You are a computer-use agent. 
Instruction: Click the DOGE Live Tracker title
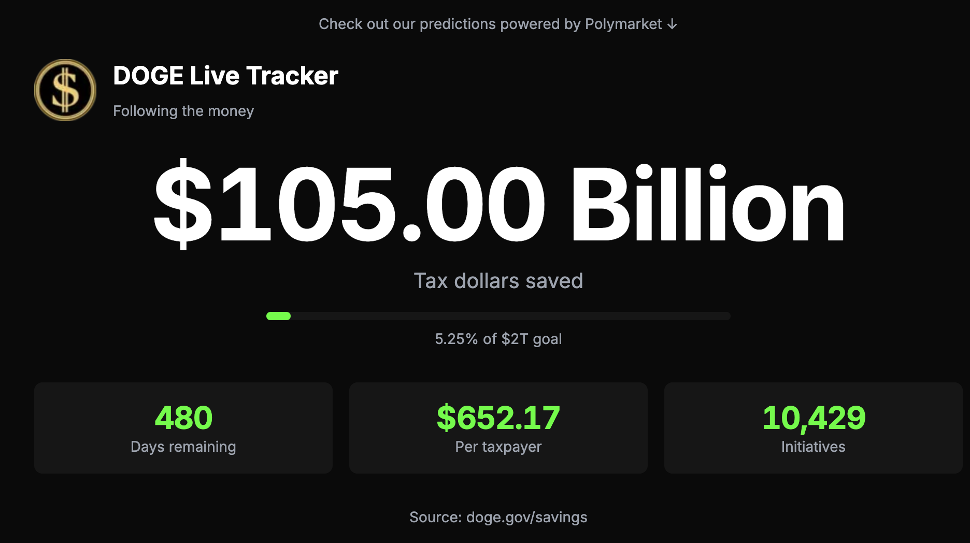(x=225, y=76)
